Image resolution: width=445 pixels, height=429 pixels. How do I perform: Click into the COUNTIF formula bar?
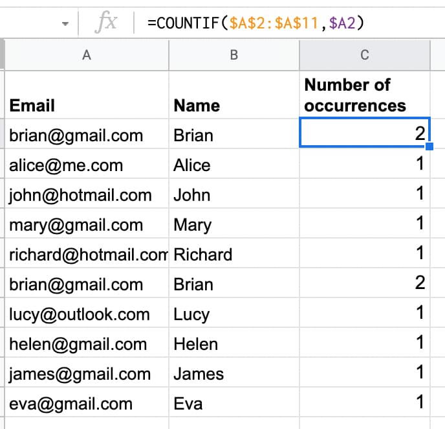[x=290, y=23]
